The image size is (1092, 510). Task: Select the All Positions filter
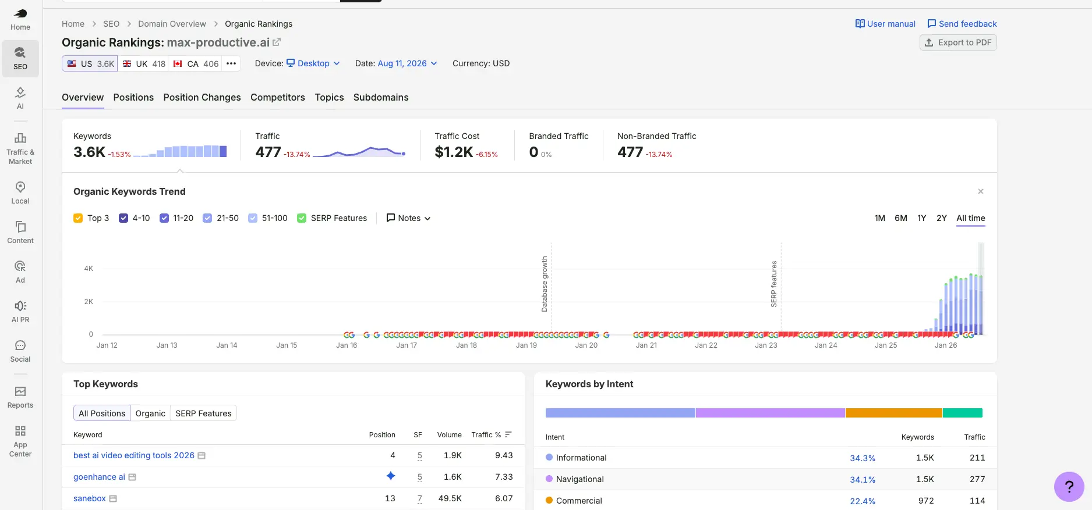pyautogui.click(x=102, y=413)
